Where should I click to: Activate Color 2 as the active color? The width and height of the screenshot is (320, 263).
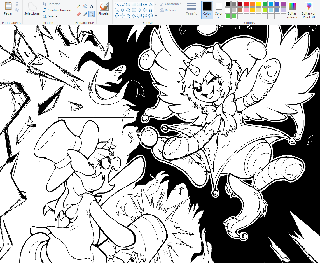point(219,10)
